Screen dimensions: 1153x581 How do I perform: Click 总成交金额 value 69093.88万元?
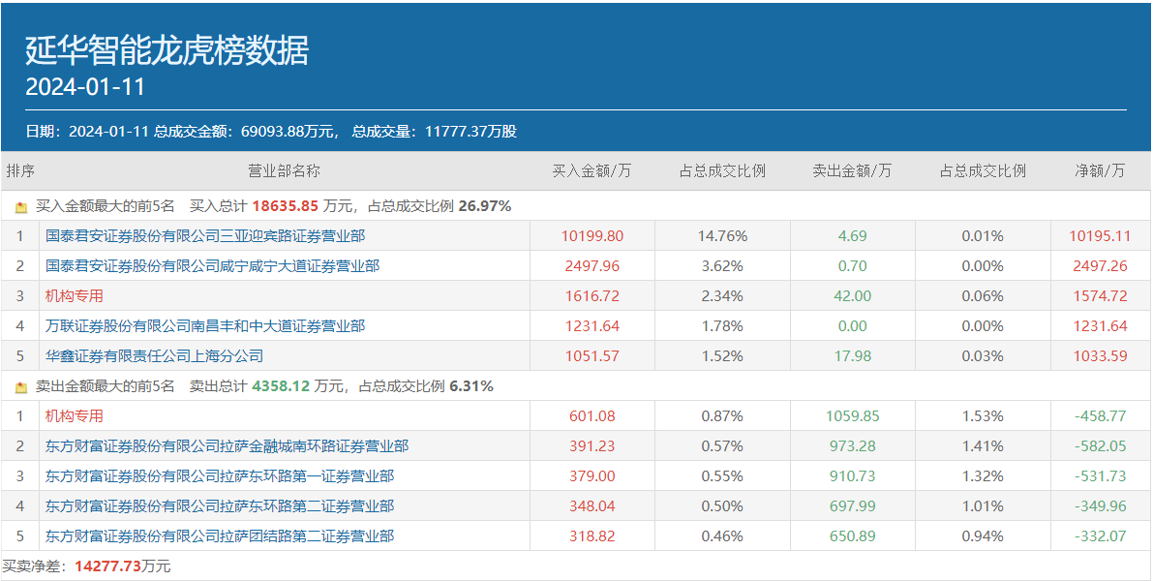tap(286, 132)
